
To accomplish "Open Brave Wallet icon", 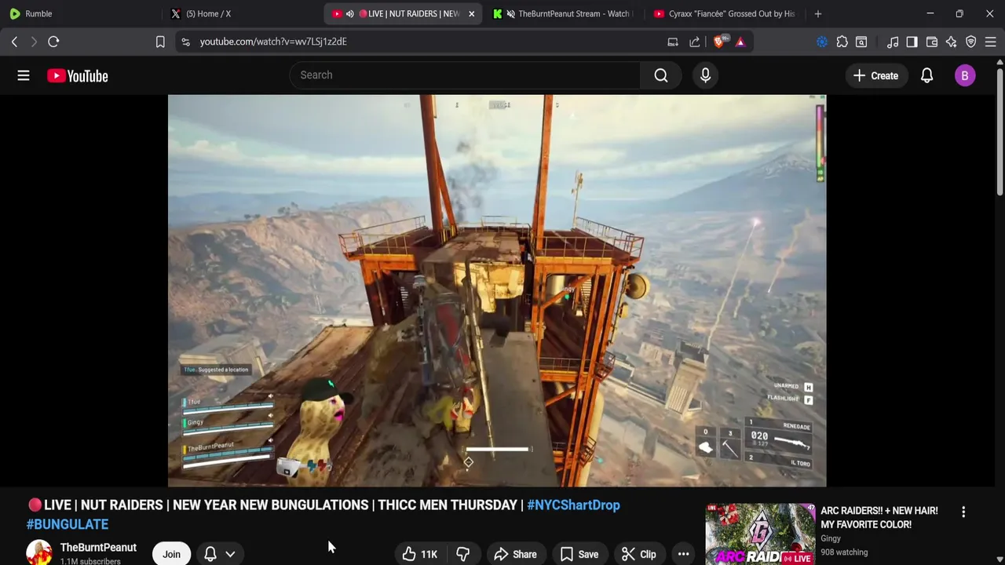I will click(x=932, y=42).
